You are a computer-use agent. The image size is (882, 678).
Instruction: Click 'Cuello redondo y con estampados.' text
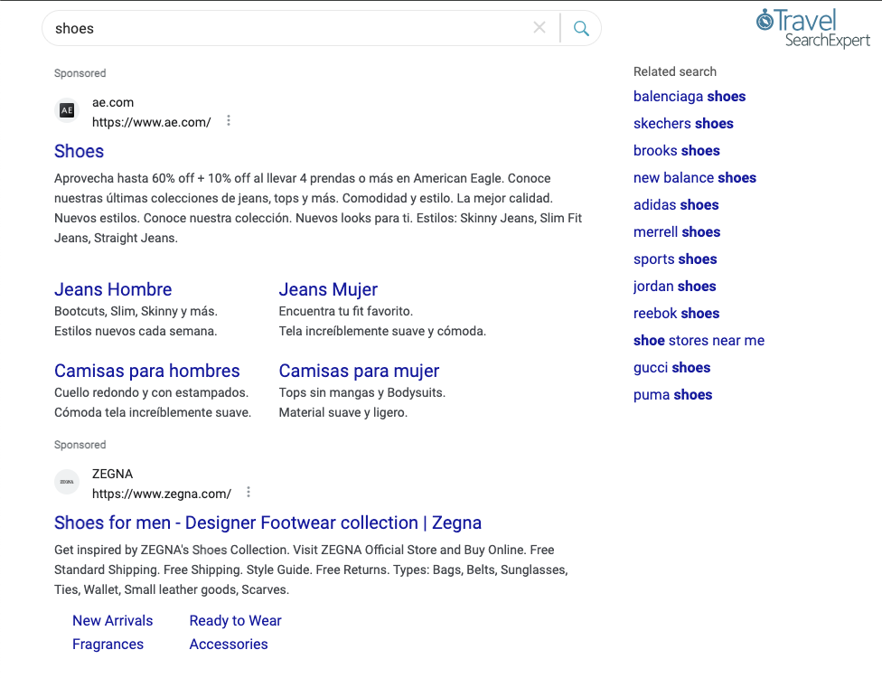click(x=151, y=392)
